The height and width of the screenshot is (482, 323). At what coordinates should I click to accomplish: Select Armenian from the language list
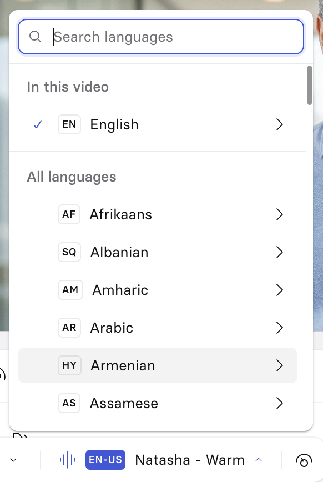tap(158, 365)
